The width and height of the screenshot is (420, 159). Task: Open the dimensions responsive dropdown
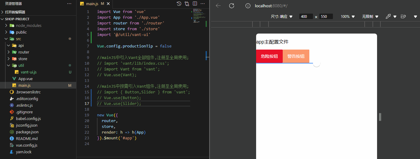click(282, 17)
